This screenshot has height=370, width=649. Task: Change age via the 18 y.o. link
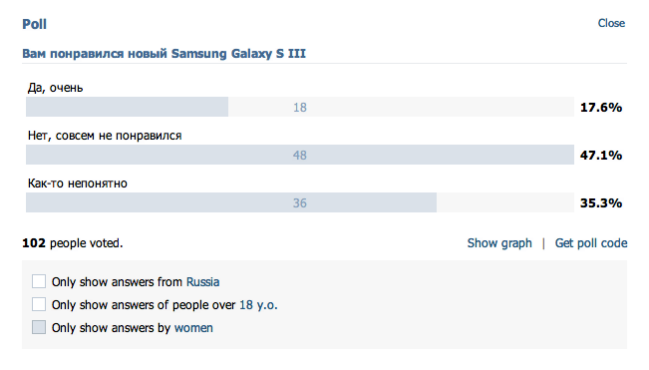coord(258,305)
